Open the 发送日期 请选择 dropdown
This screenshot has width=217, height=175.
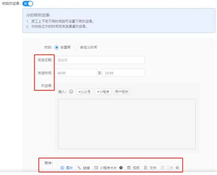pos(100,60)
